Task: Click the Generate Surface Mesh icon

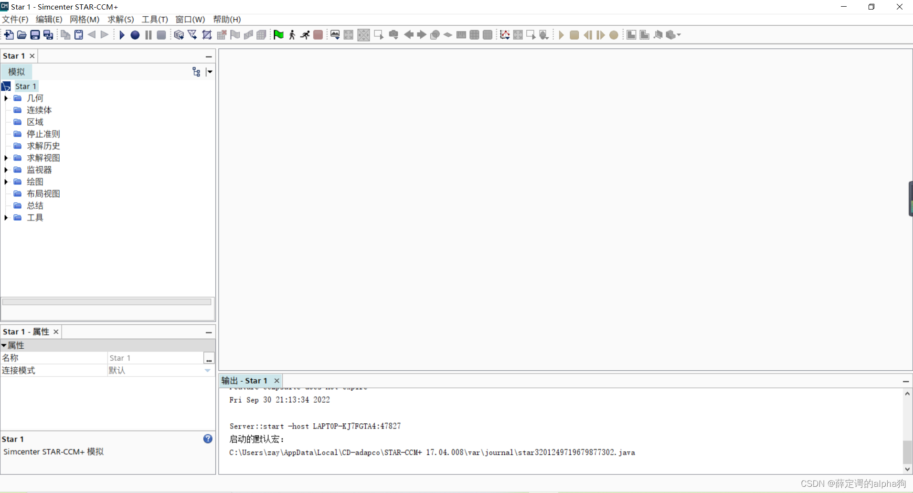Action: pos(192,35)
